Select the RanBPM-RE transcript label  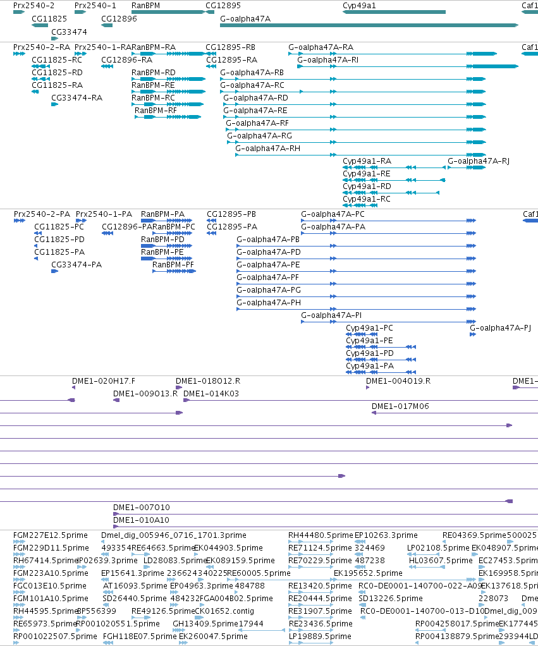(x=153, y=85)
